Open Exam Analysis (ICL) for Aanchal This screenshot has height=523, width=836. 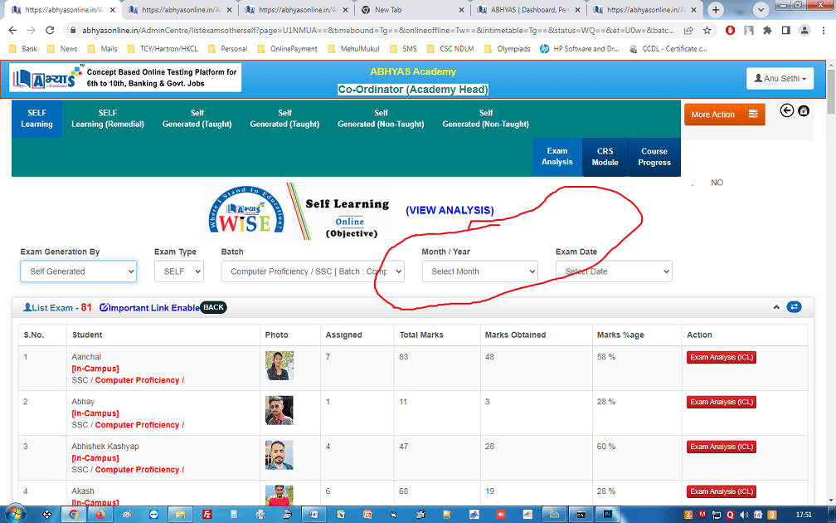click(721, 358)
